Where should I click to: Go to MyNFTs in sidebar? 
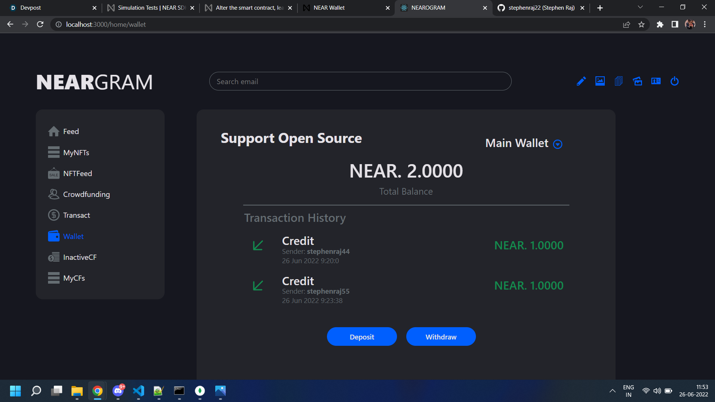tap(76, 153)
